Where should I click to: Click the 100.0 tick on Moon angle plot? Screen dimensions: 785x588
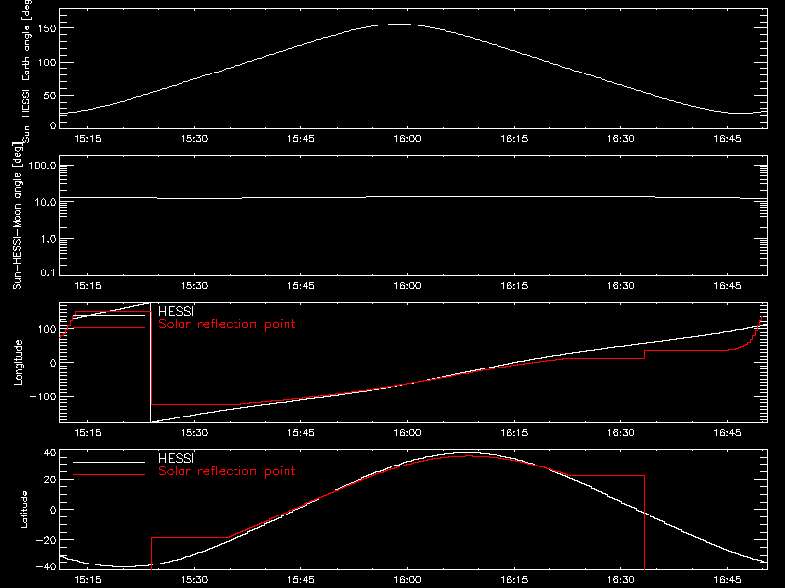point(42,166)
